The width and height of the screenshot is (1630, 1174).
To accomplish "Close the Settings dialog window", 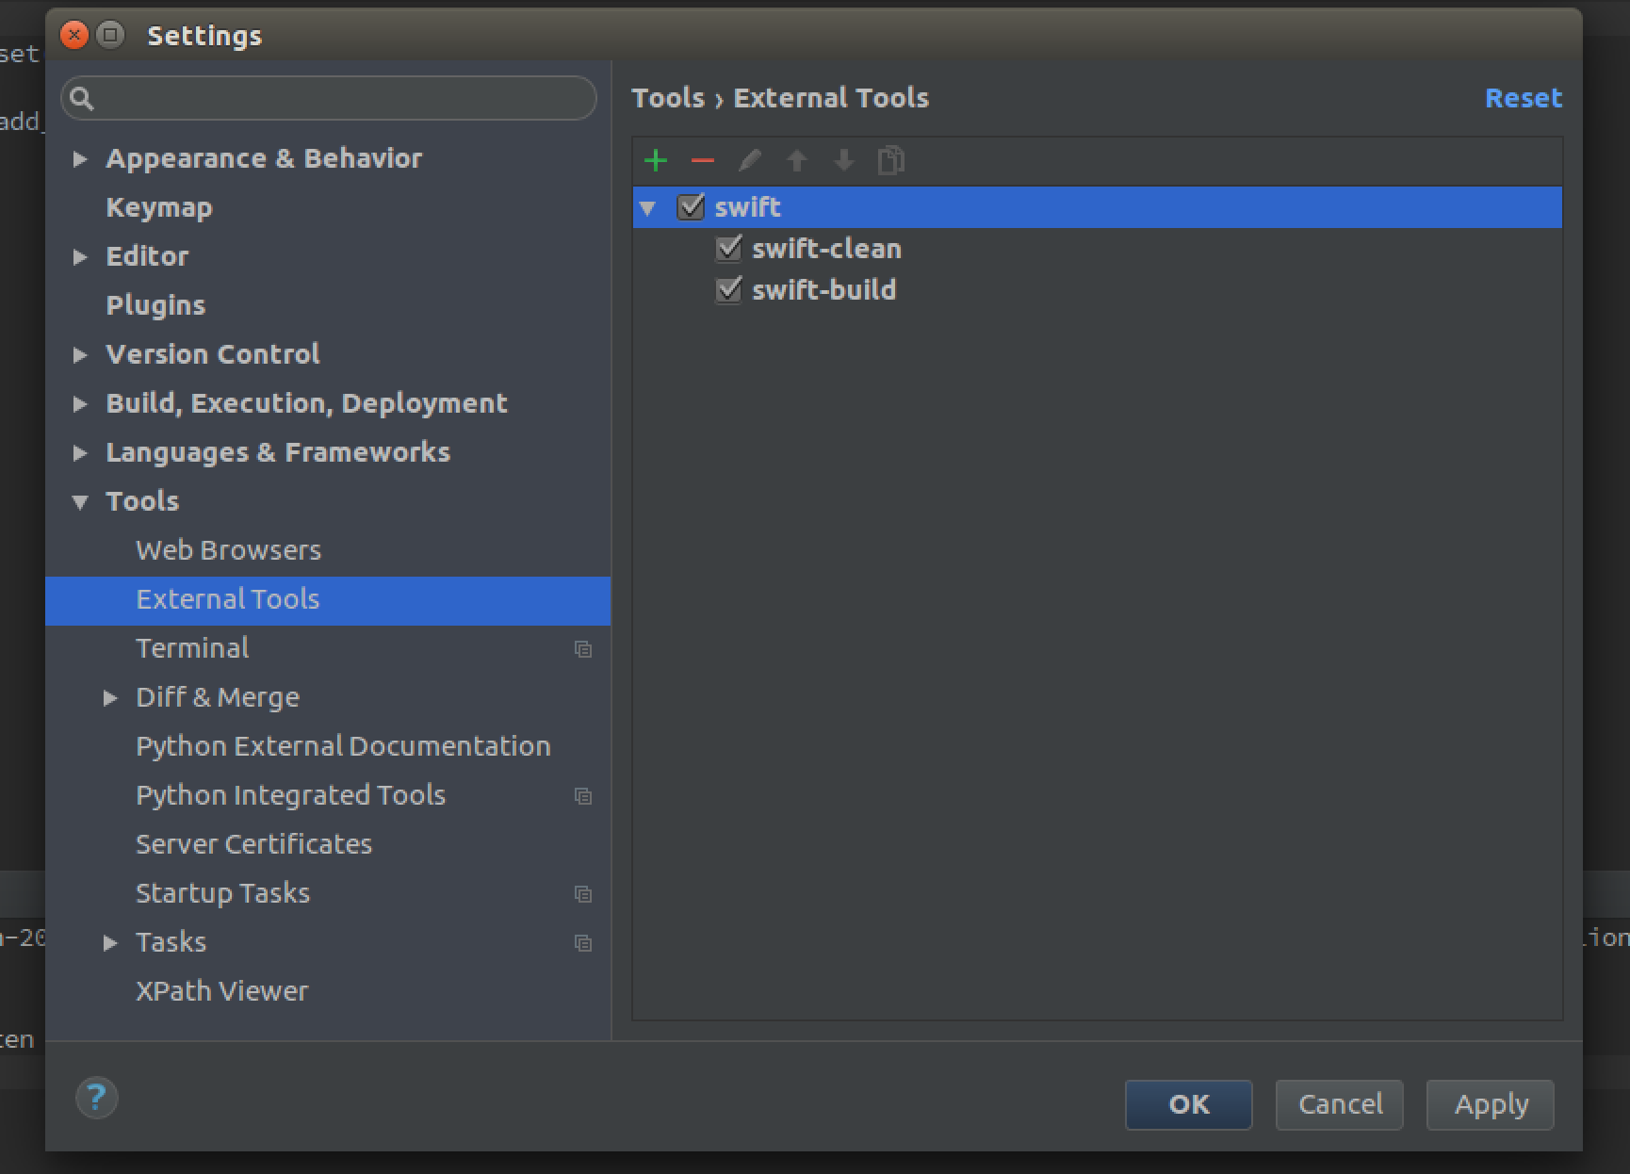I will point(73,36).
